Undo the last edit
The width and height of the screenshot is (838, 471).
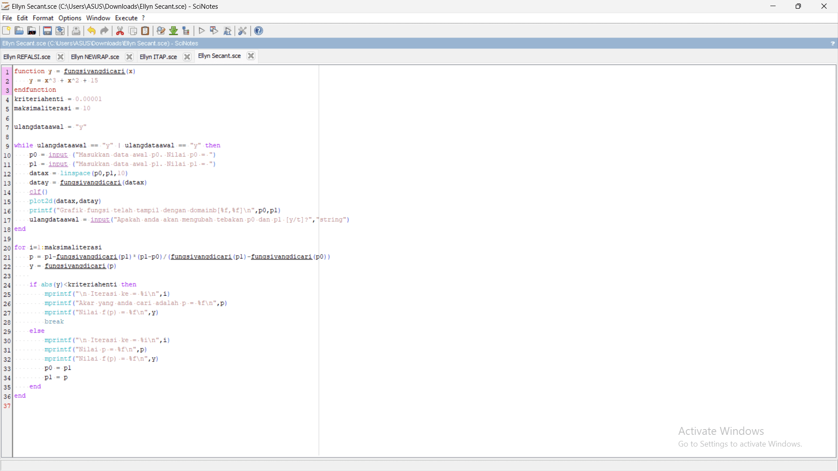tap(92, 31)
